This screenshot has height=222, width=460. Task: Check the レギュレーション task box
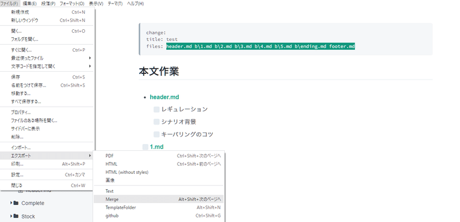[x=156, y=110]
